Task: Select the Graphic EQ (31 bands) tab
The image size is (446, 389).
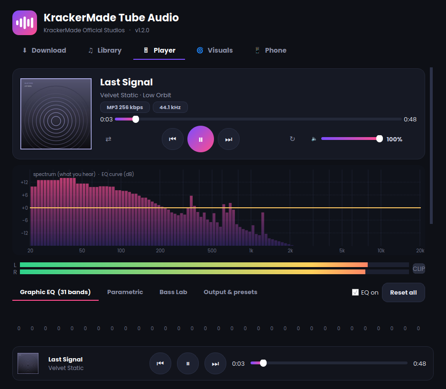Action: pos(56,292)
